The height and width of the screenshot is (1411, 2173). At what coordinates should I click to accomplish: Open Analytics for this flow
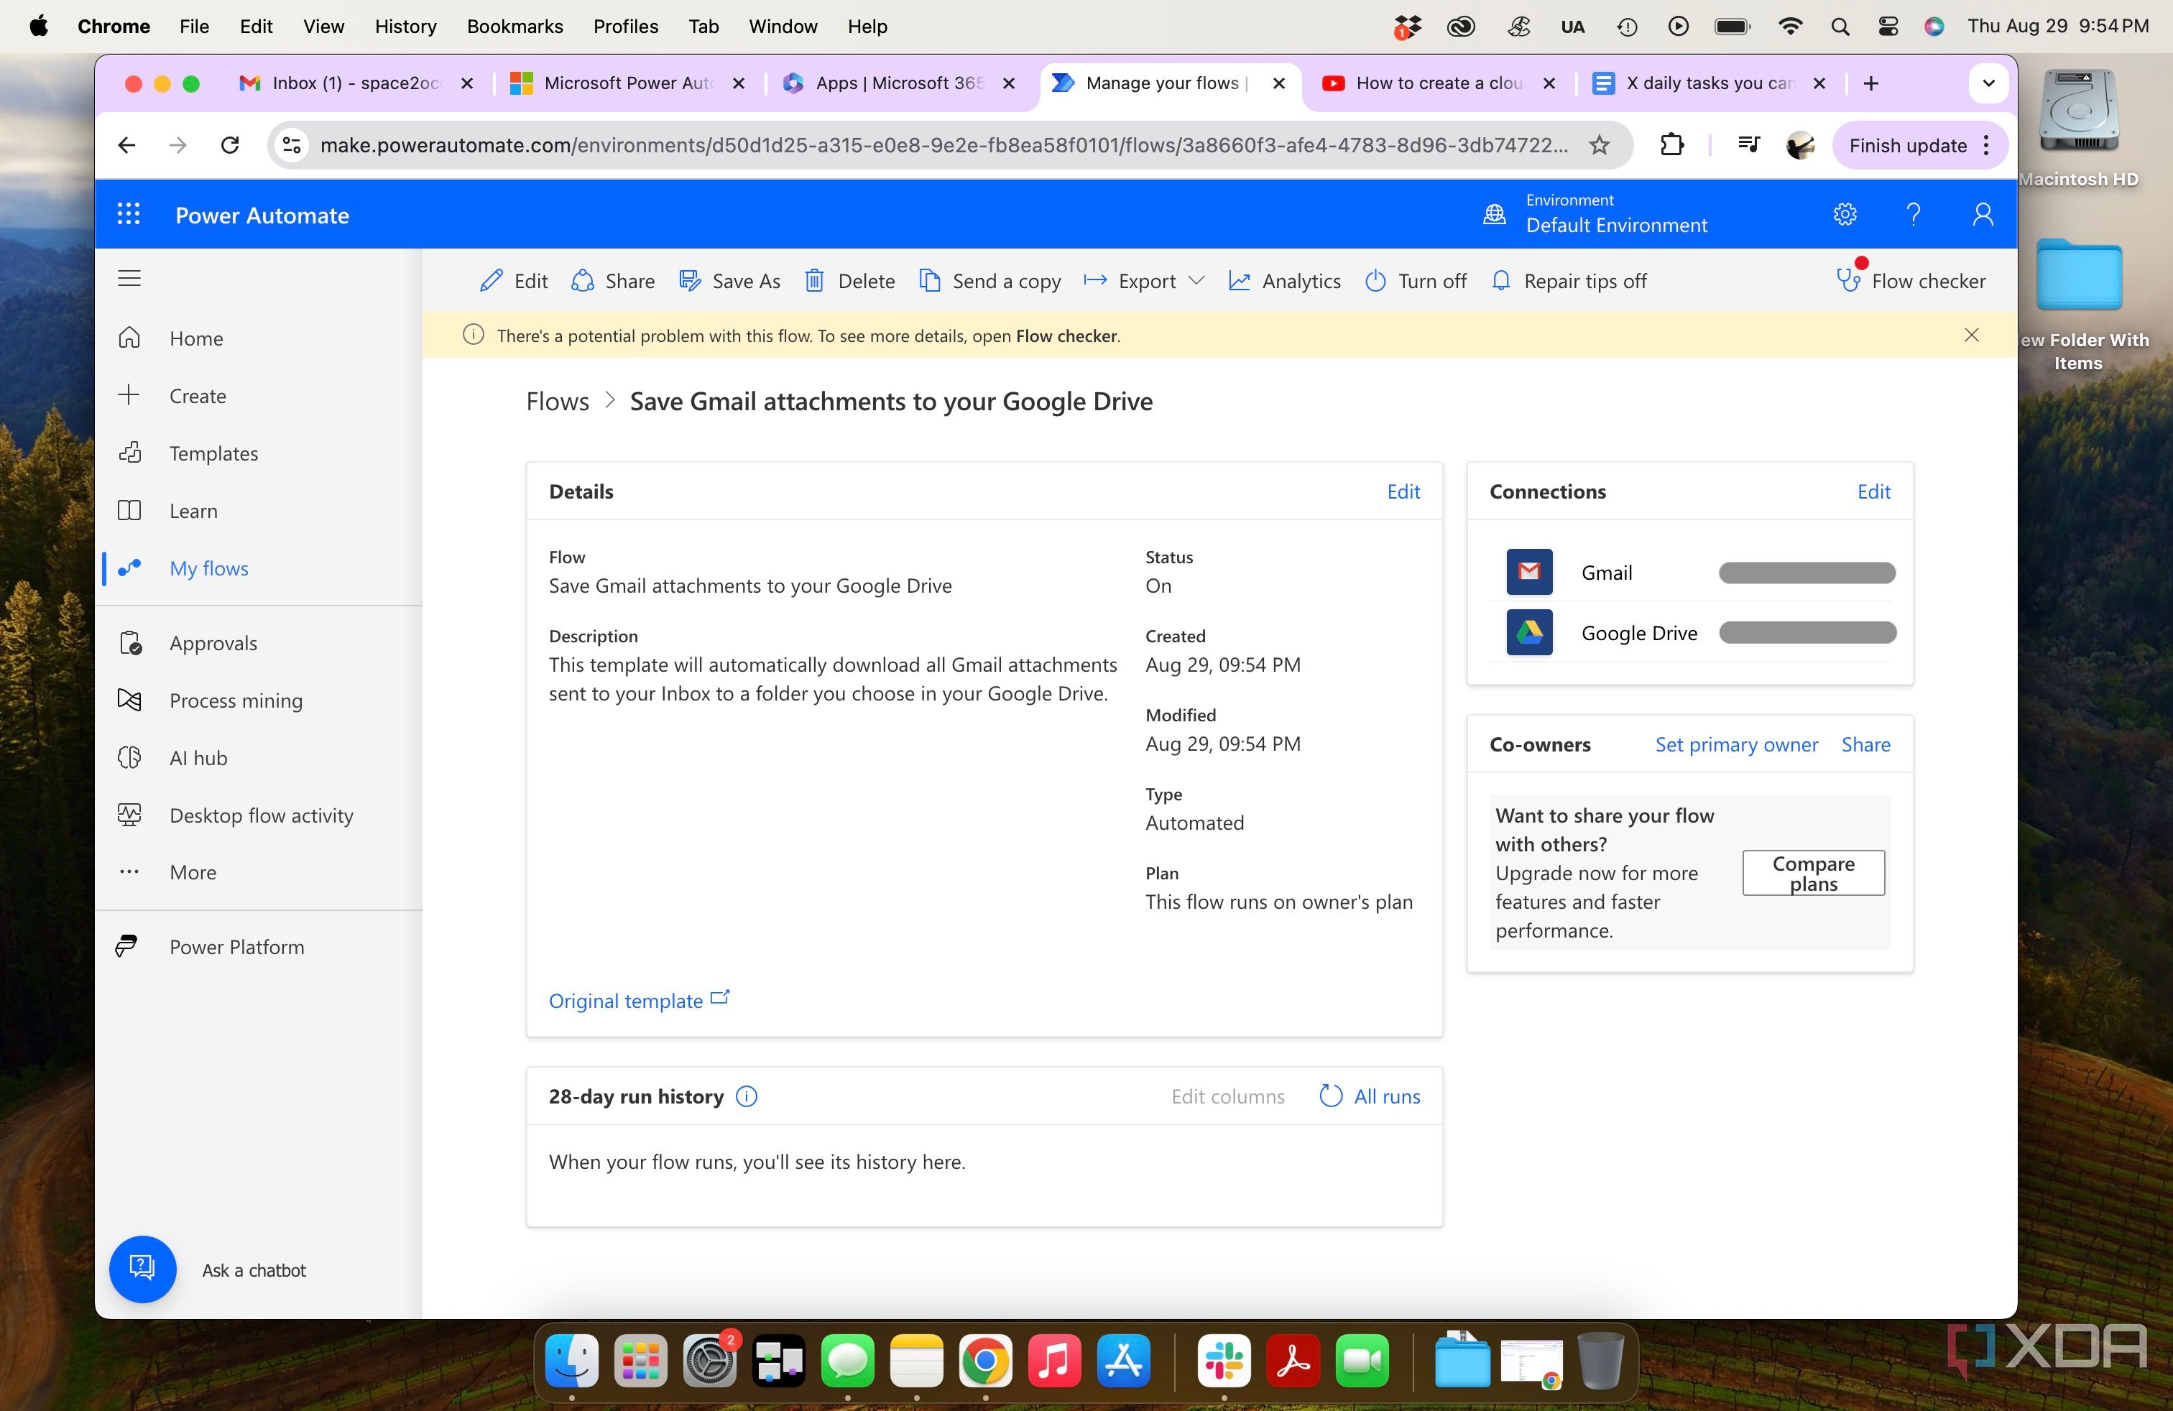click(x=1285, y=281)
